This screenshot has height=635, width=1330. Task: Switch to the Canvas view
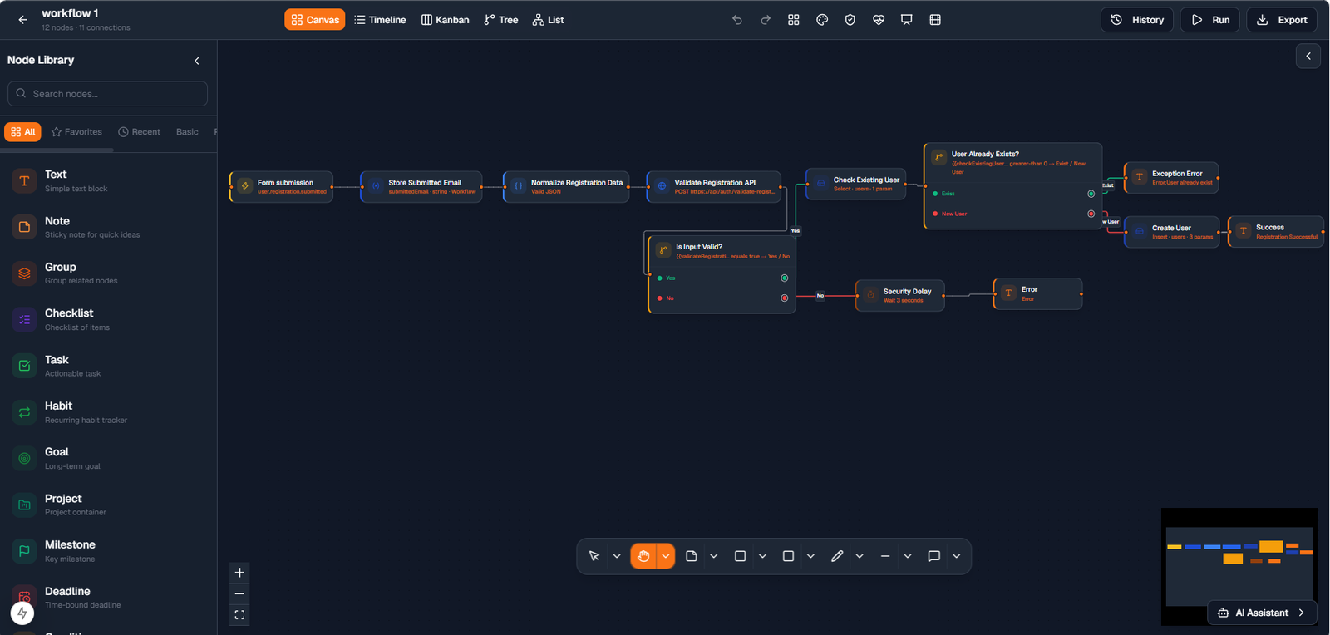point(315,20)
